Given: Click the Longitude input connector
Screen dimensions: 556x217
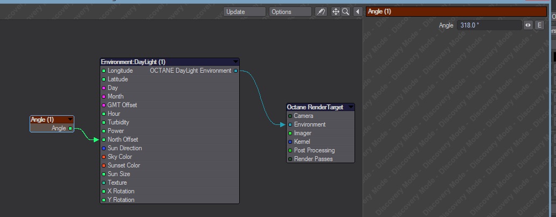Looking at the screenshot, I should click(x=104, y=71).
